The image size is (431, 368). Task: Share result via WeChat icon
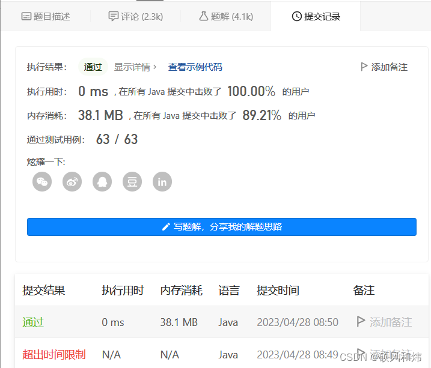(42, 182)
